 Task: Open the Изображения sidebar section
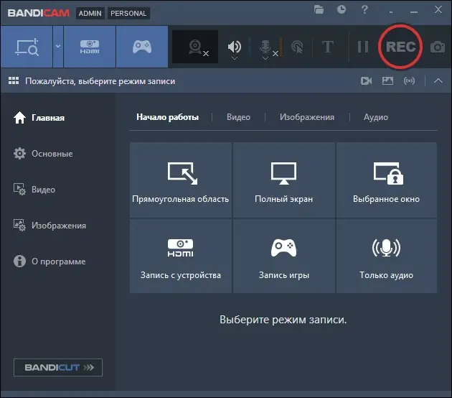[x=50, y=226]
